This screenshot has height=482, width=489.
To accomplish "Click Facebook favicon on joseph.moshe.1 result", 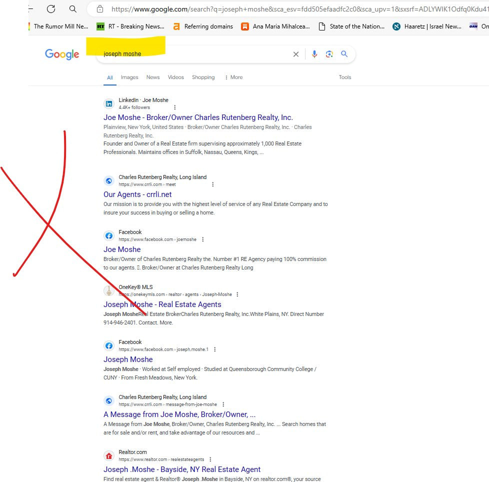I will 109,346.
